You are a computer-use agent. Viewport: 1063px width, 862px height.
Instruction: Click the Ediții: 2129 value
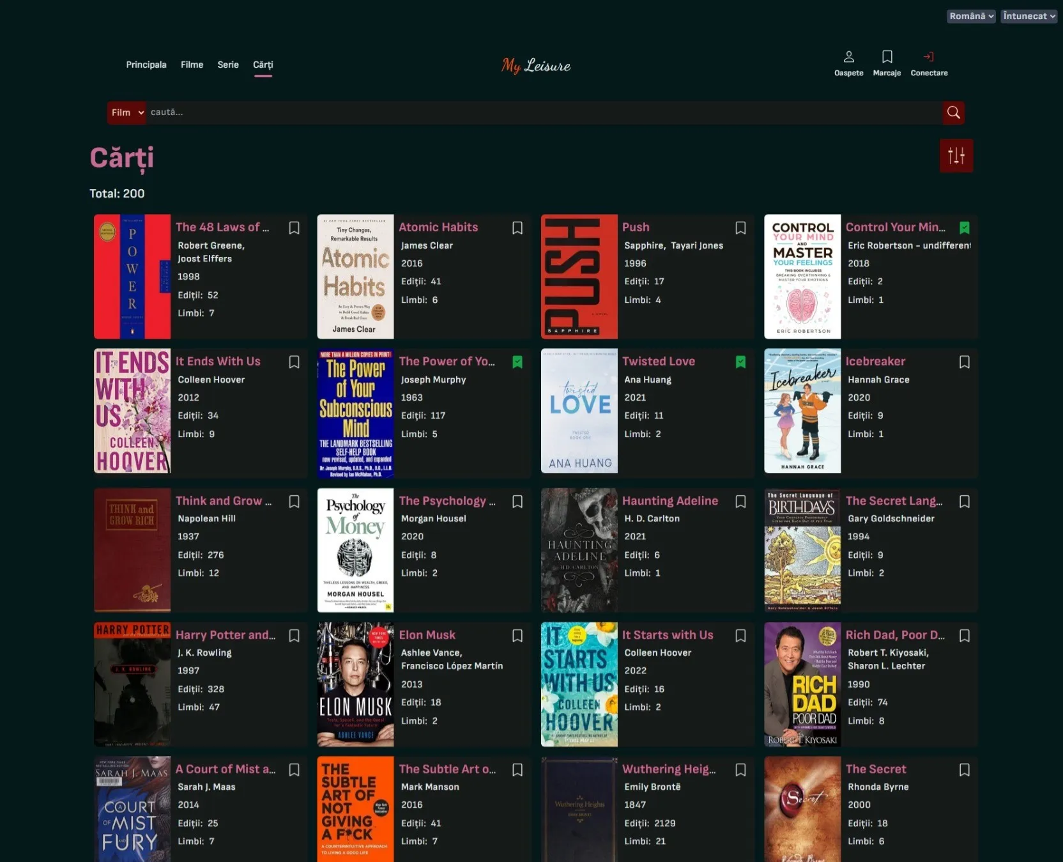click(x=650, y=823)
